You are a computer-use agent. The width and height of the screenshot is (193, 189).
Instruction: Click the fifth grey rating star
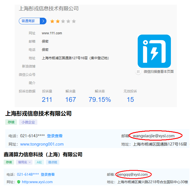74,21
